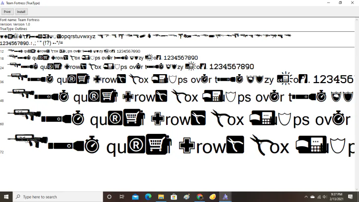Screen dimensions: 359x202
Task: Open the clock showing 9:37 PM
Action: pos(336,197)
